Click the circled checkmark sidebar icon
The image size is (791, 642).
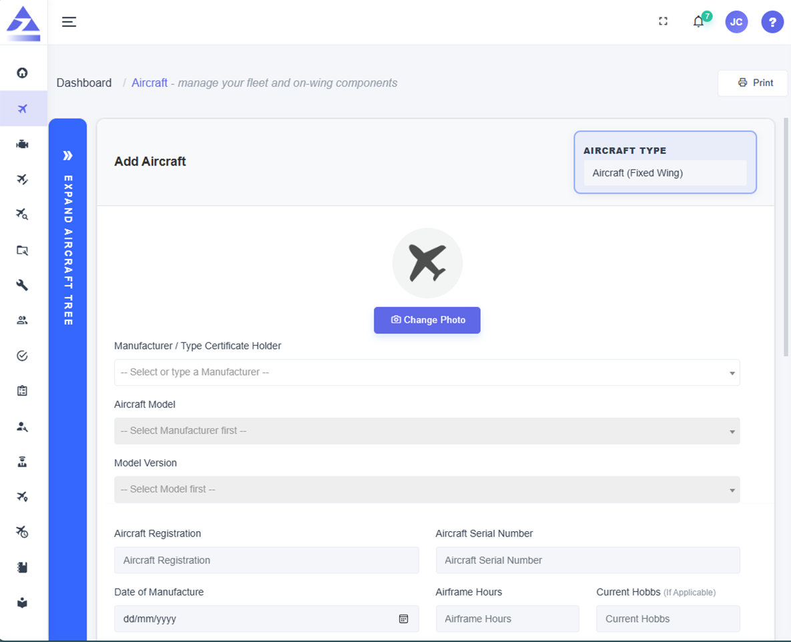(22, 356)
